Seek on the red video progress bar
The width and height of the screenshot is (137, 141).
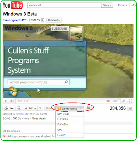[17, 98]
